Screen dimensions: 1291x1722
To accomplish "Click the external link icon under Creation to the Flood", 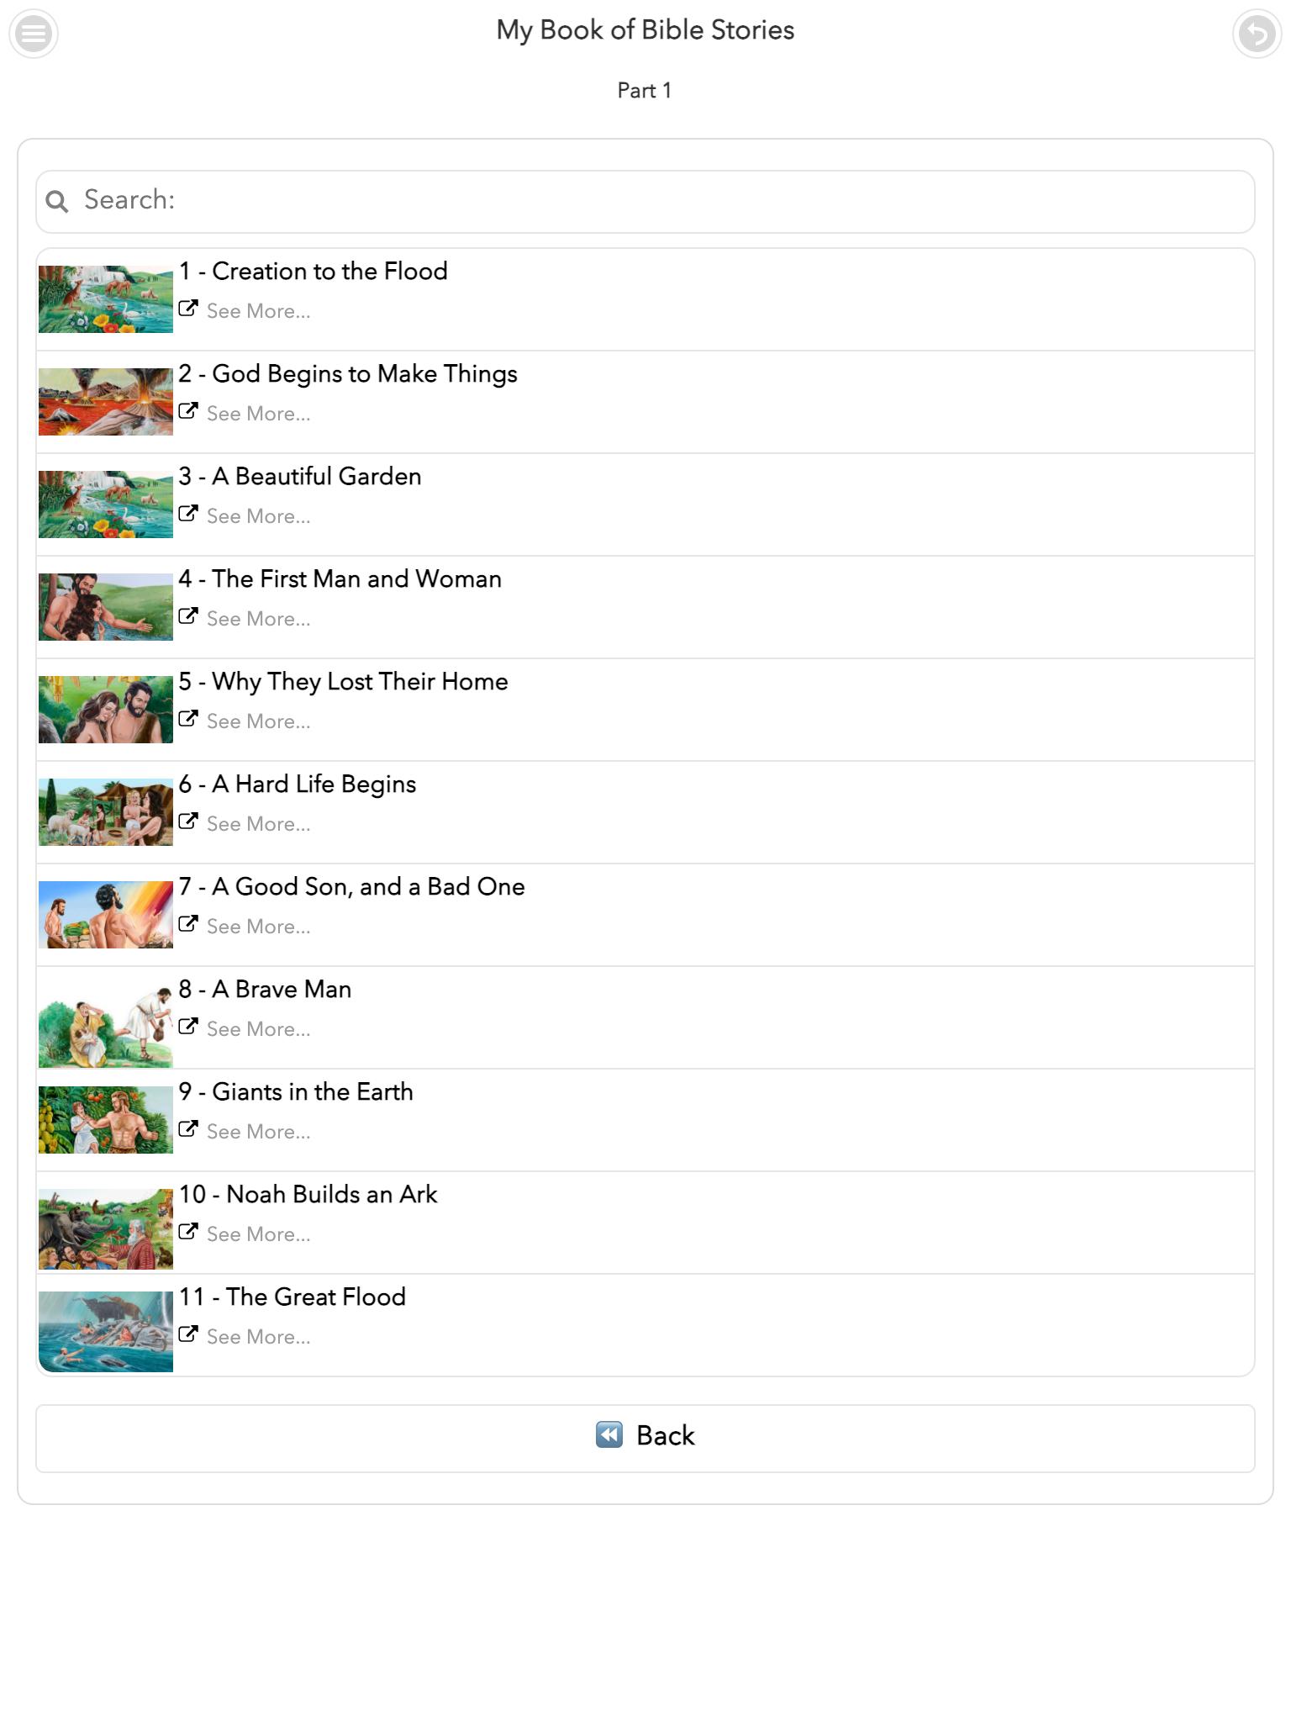I will click(189, 309).
